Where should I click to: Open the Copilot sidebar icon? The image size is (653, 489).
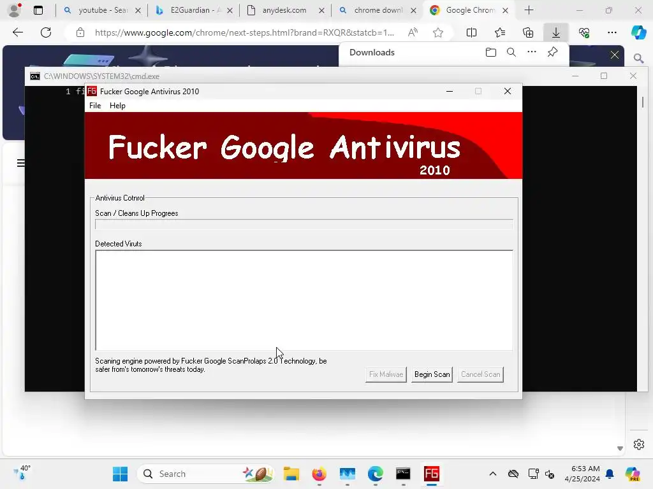click(638, 32)
